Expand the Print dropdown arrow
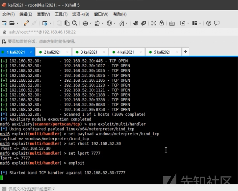238x191 pixels. tap(91, 23)
